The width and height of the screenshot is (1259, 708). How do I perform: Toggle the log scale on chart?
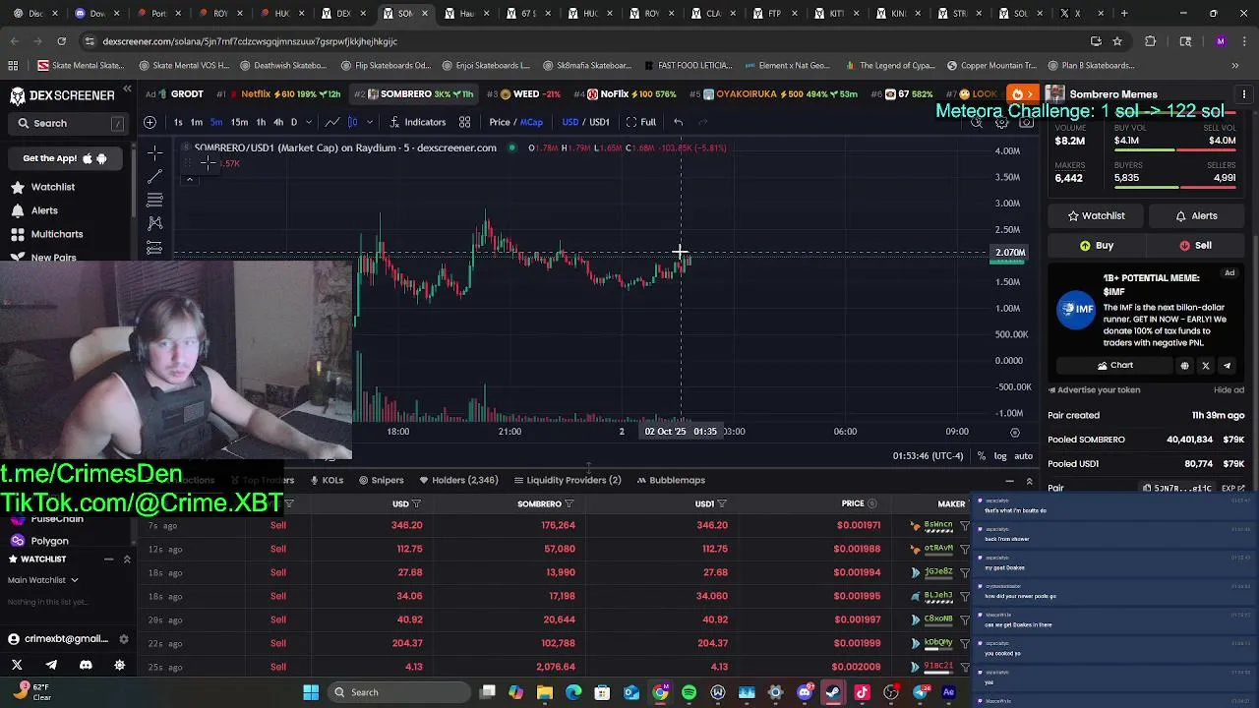[1000, 456]
